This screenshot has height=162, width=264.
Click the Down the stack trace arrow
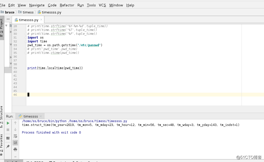[x=15, y=129]
